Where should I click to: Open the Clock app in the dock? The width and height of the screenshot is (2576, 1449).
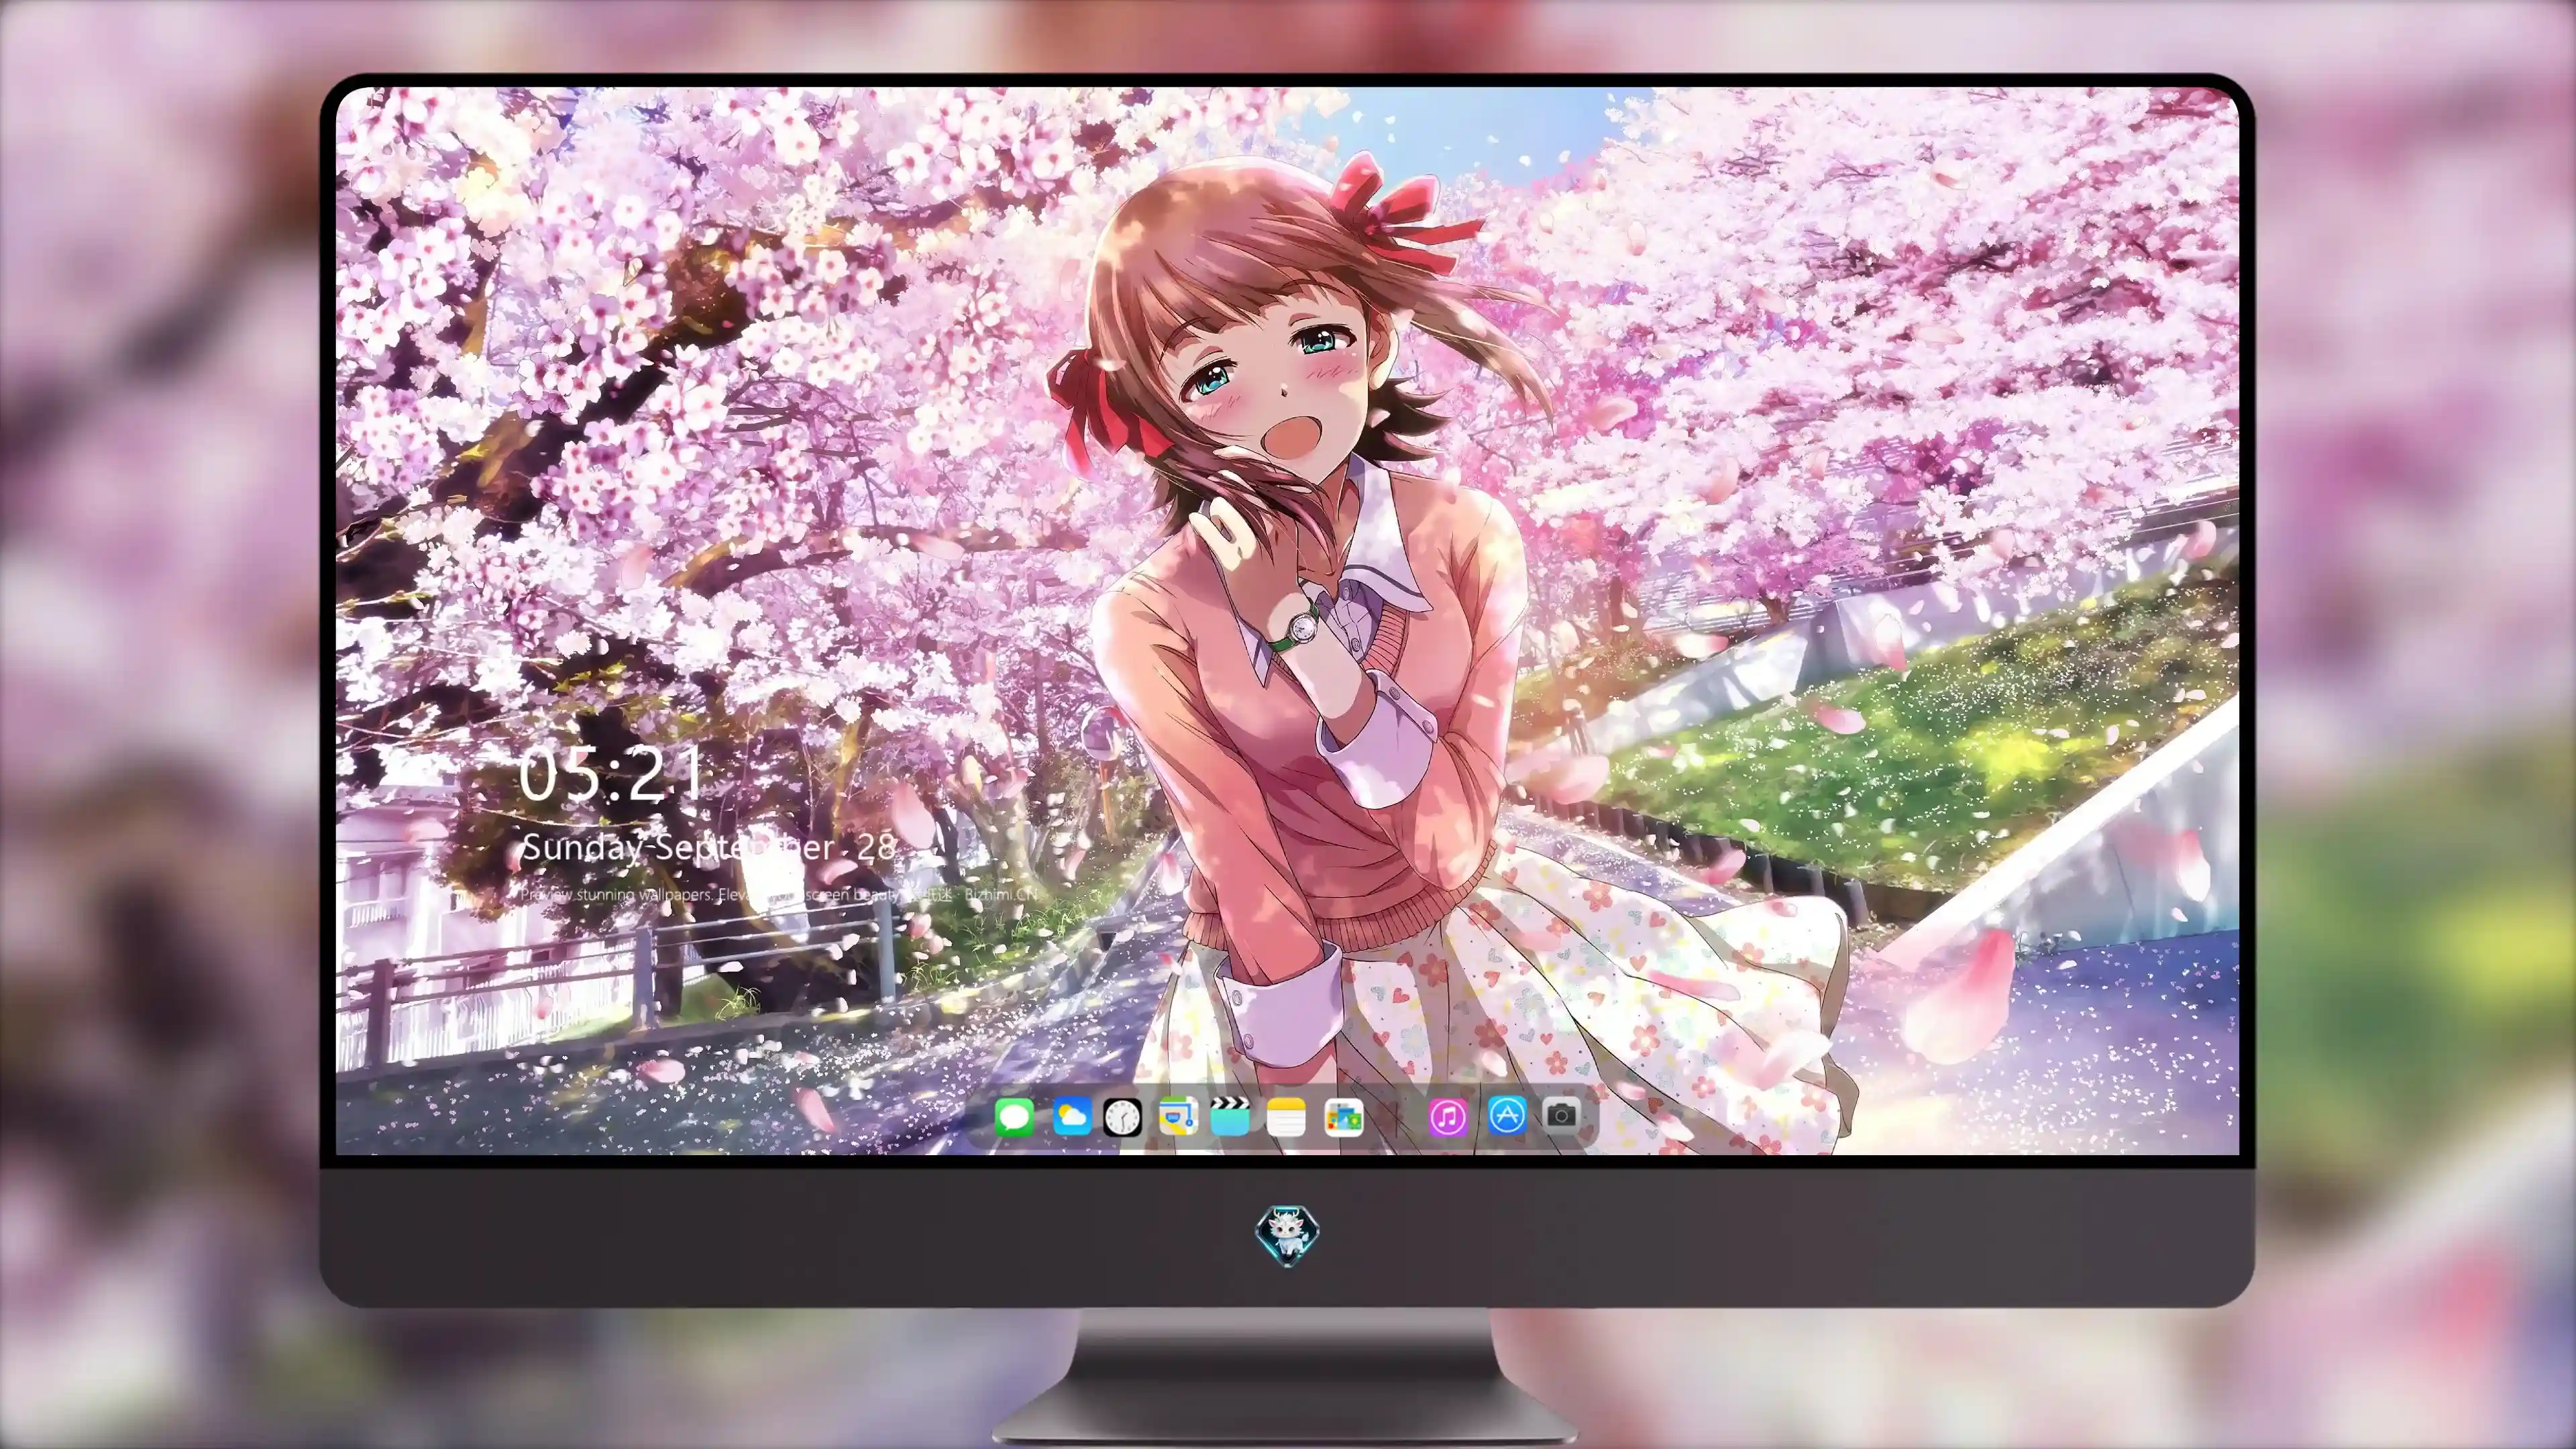pos(1122,1117)
